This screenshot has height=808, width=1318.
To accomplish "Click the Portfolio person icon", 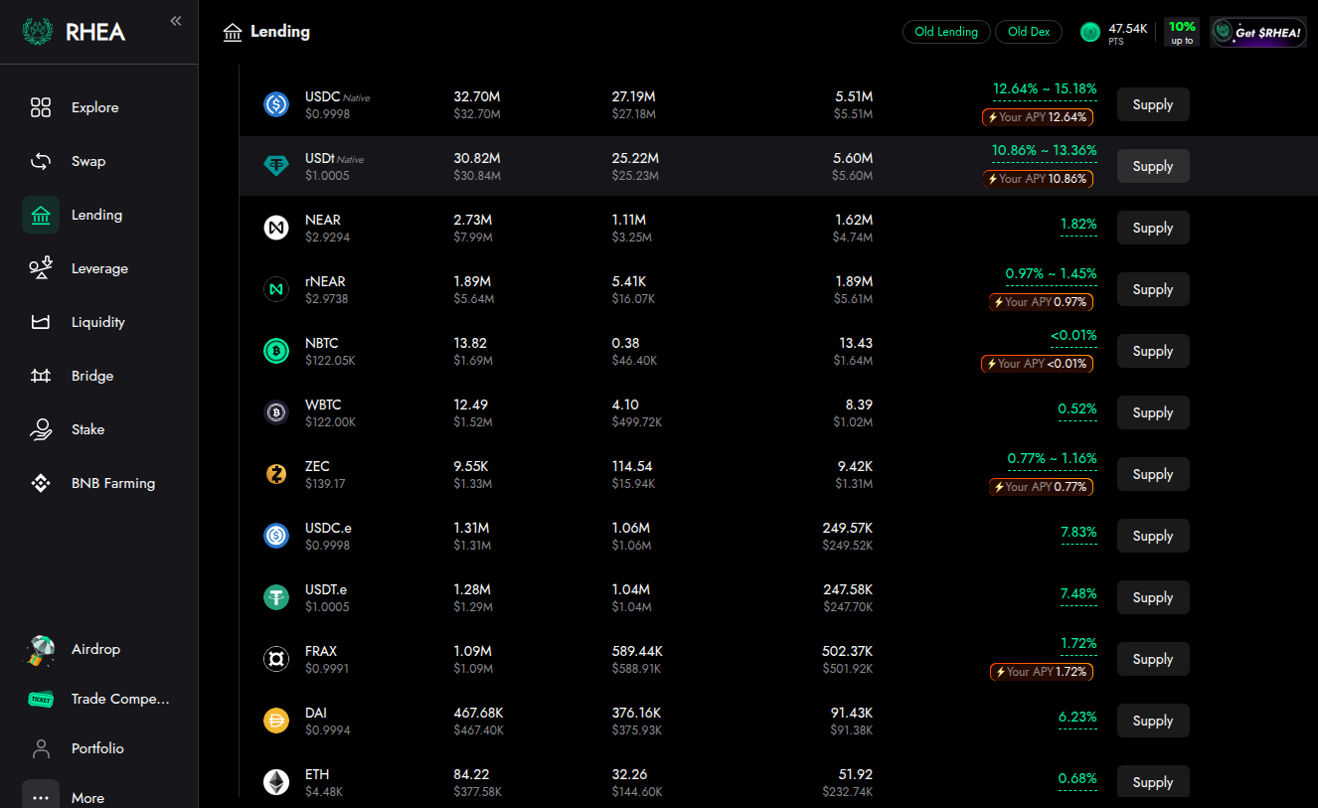I will pyautogui.click(x=41, y=748).
